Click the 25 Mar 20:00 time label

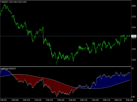click(72, 100)
